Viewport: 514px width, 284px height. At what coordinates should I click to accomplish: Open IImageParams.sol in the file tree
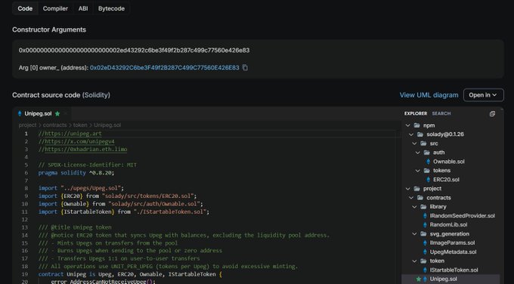[452, 242]
